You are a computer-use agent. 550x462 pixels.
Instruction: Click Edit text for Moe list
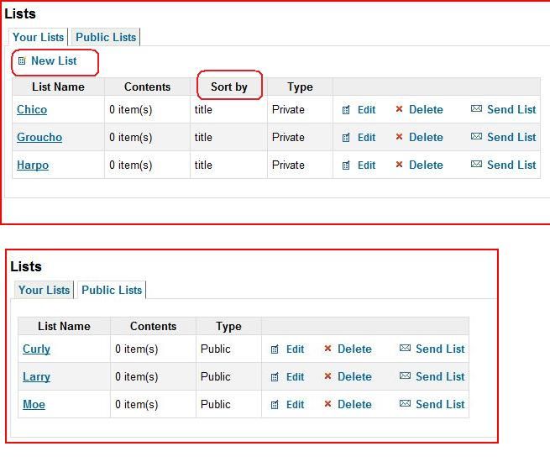[295, 404]
